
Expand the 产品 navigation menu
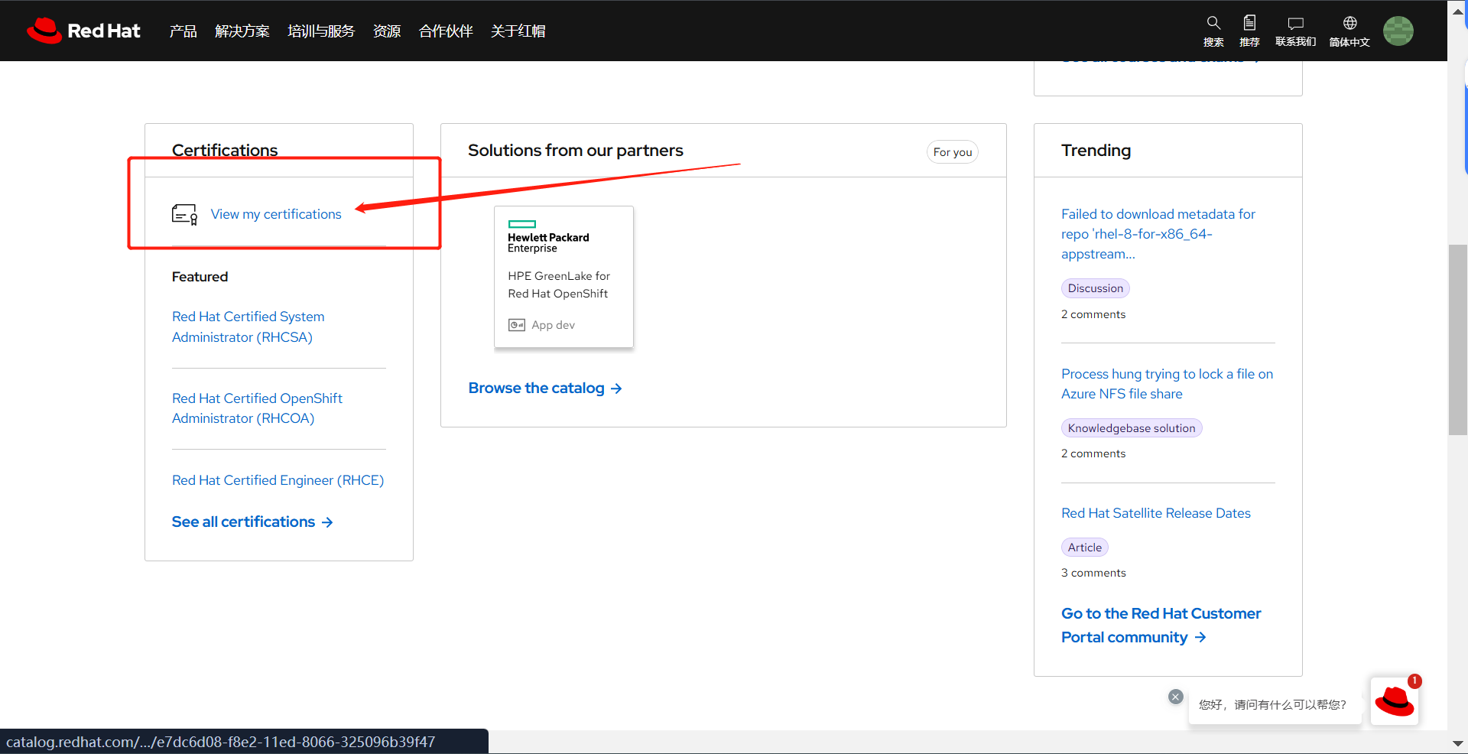pyautogui.click(x=183, y=31)
